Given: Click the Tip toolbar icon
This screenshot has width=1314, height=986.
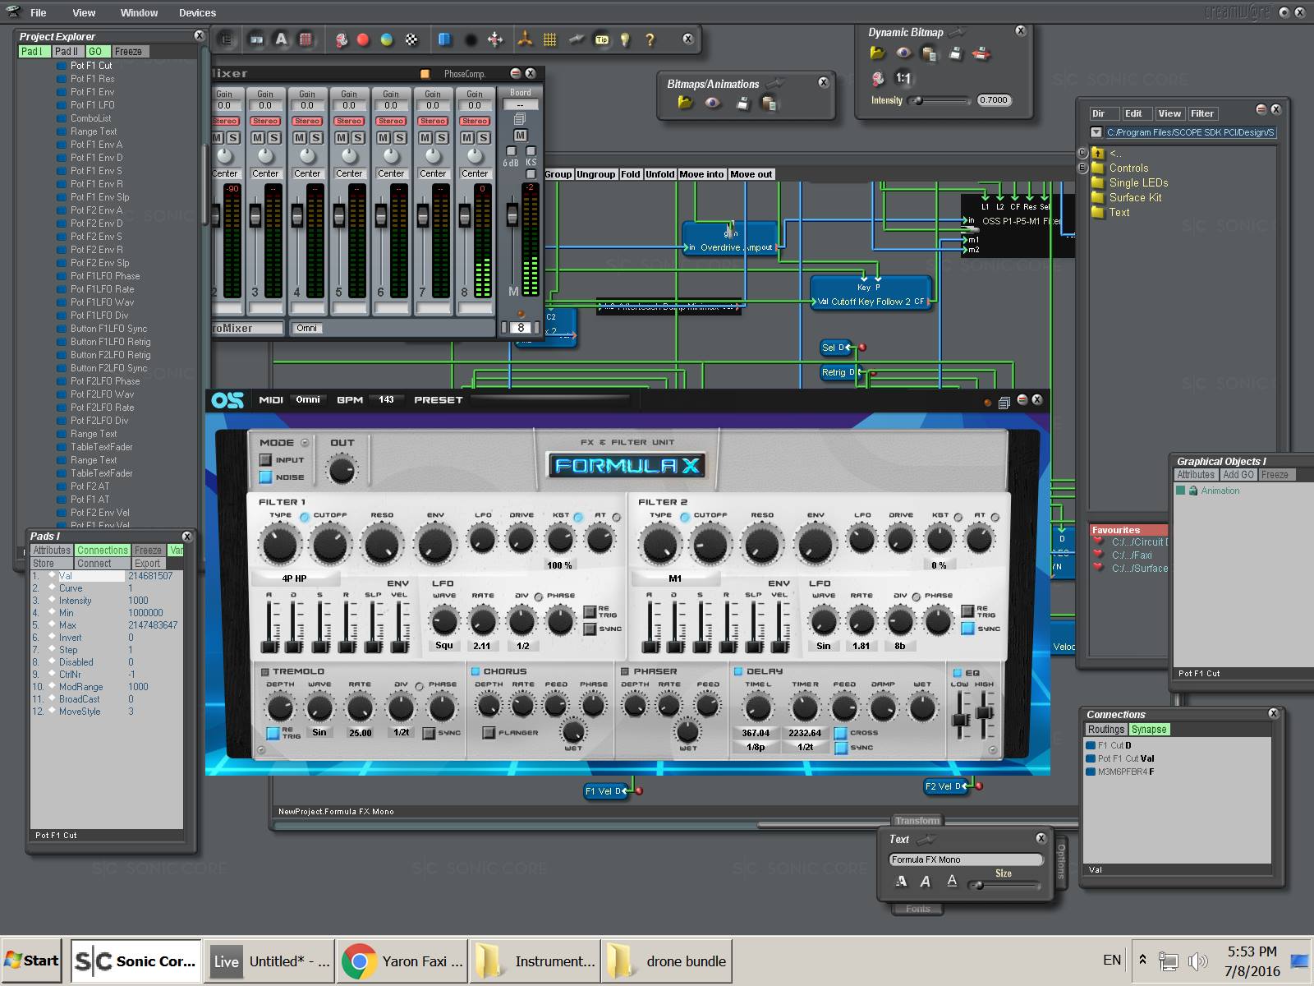Looking at the screenshot, I should 602,39.
